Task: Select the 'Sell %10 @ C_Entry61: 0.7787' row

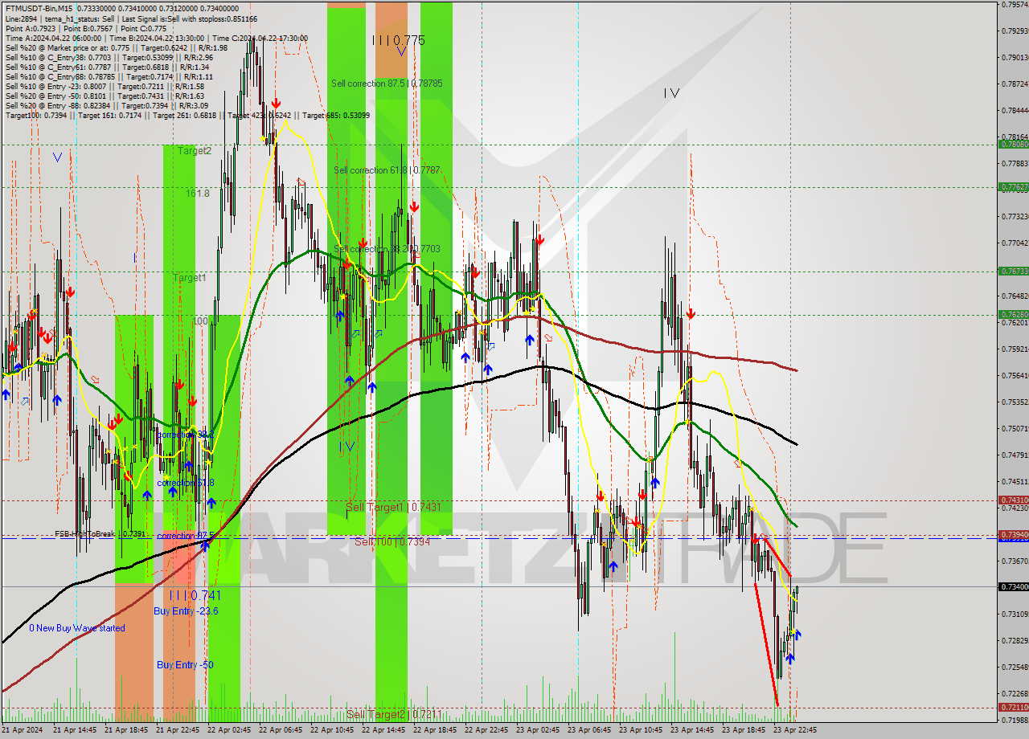Action: (x=107, y=67)
